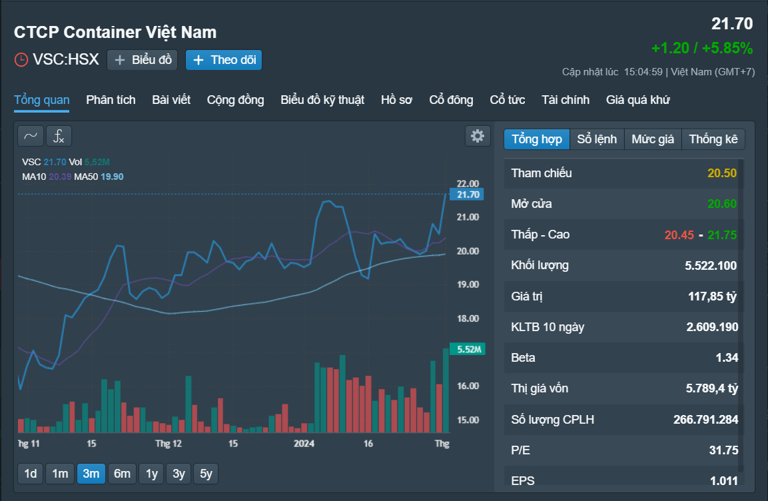The image size is (768, 501).
Task: Click the Beta value 1.34
Action: pyautogui.click(x=727, y=358)
